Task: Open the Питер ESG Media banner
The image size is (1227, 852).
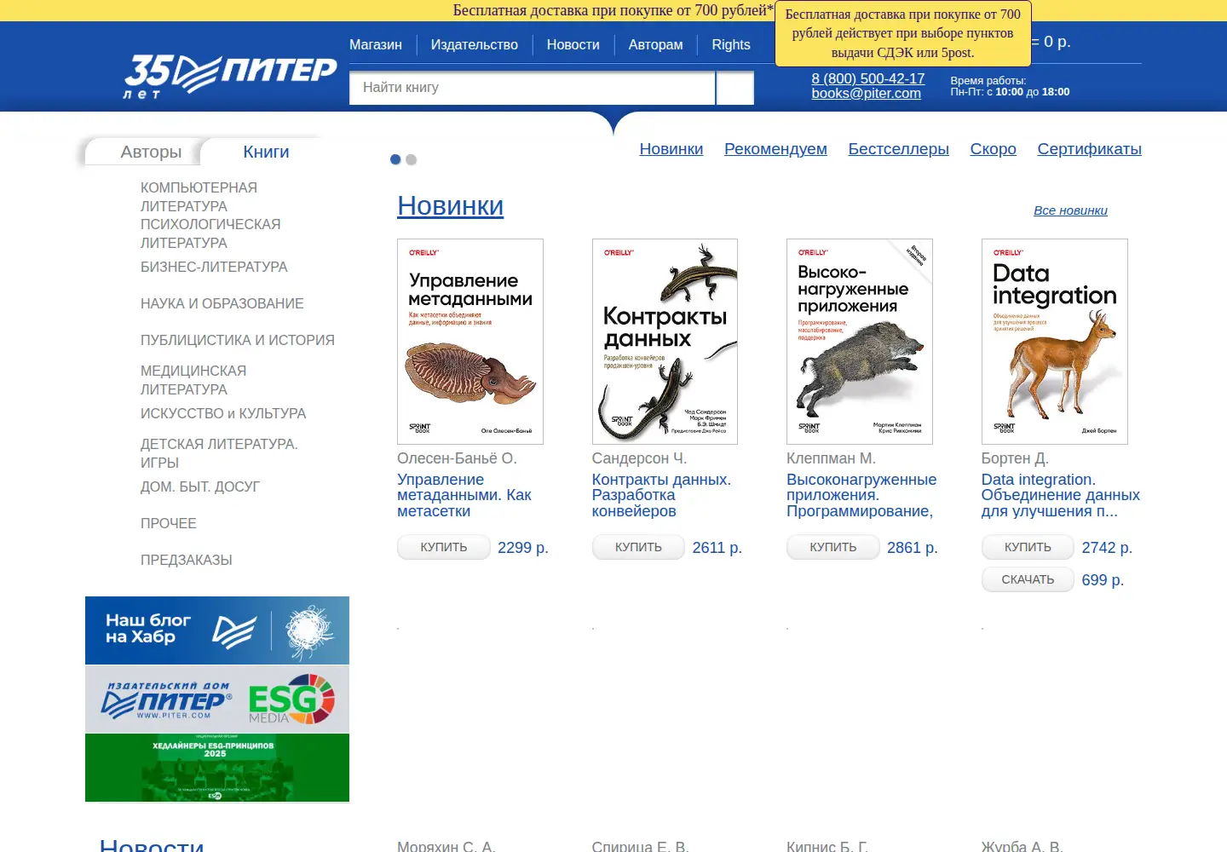Action: 217,699
